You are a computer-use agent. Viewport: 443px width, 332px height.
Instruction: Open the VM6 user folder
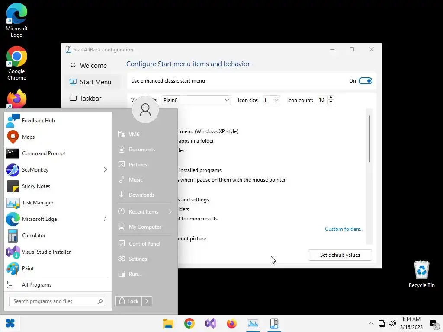(144, 134)
